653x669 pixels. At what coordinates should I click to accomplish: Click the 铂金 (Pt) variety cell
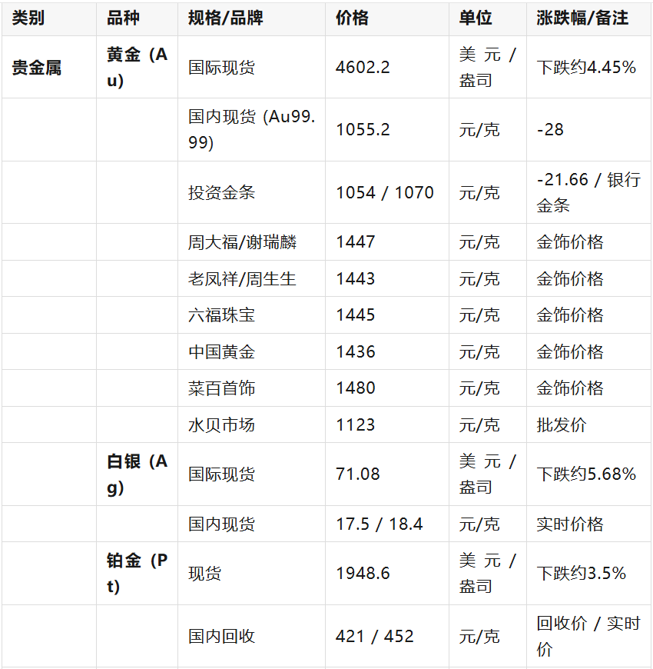pos(137,574)
